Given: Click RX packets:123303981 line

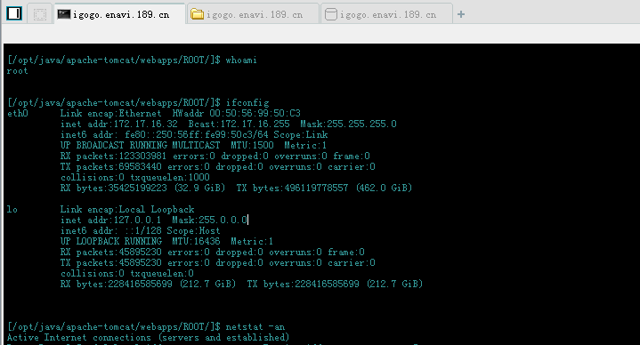Looking at the screenshot, I should 215,156.
